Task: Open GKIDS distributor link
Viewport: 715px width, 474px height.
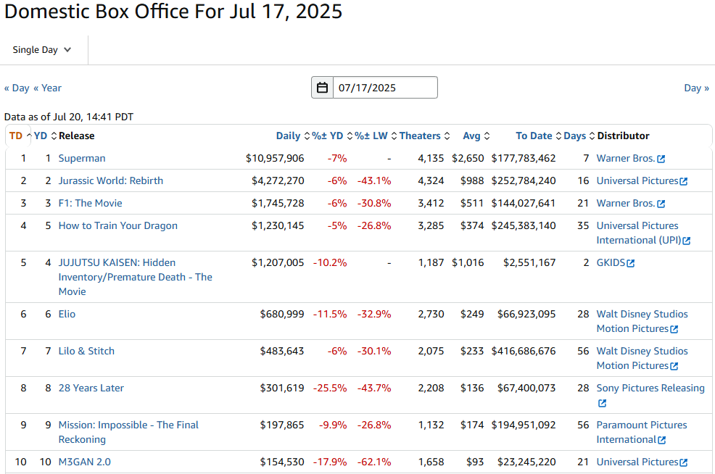Action: coord(611,262)
